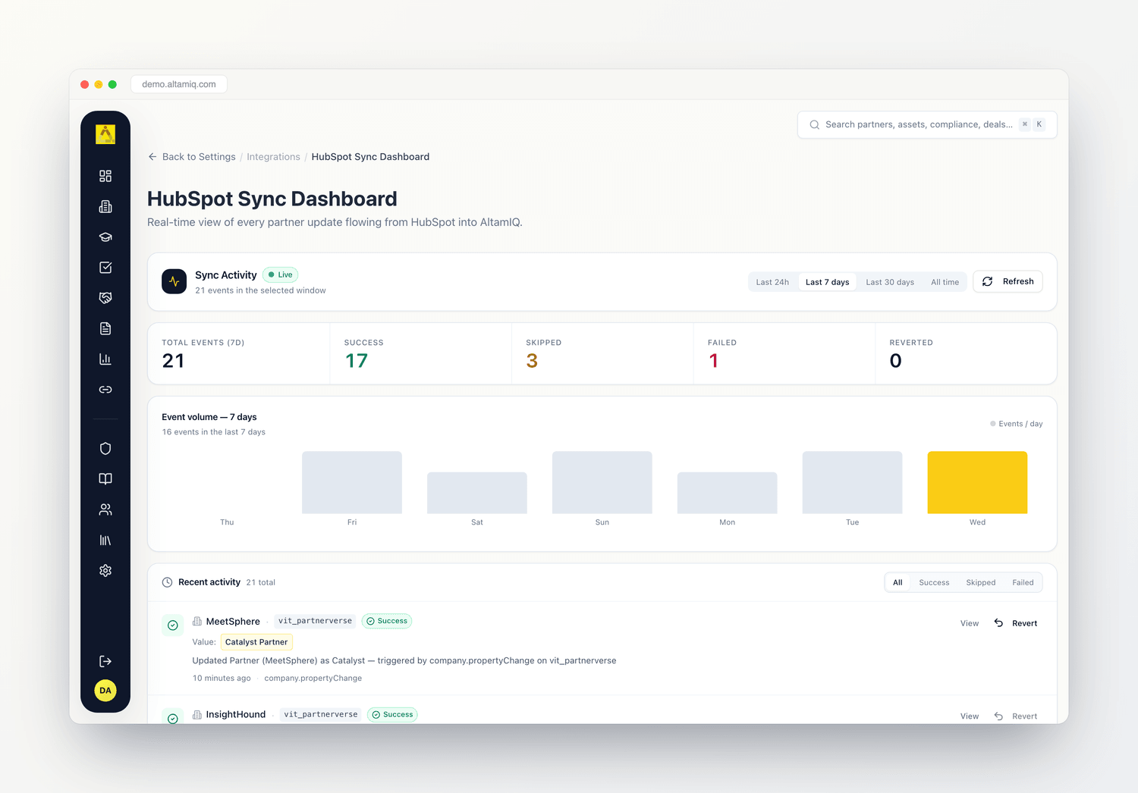Filter recent activity by Success
1138x793 pixels.
pyautogui.click(x=934, y=583)
